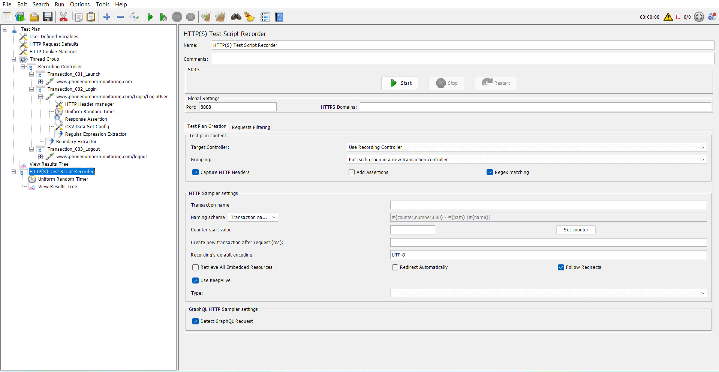This screenshot has width=719, height=372.
Task: Click the Set counter button
Action: [575, 230]
